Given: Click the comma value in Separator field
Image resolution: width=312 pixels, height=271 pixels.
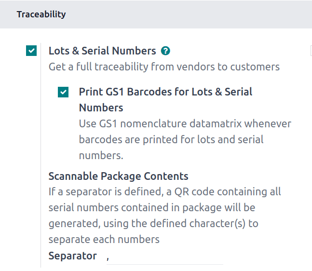Looking at the screenshot, I should pyautogui.click(x=108, y=258).
